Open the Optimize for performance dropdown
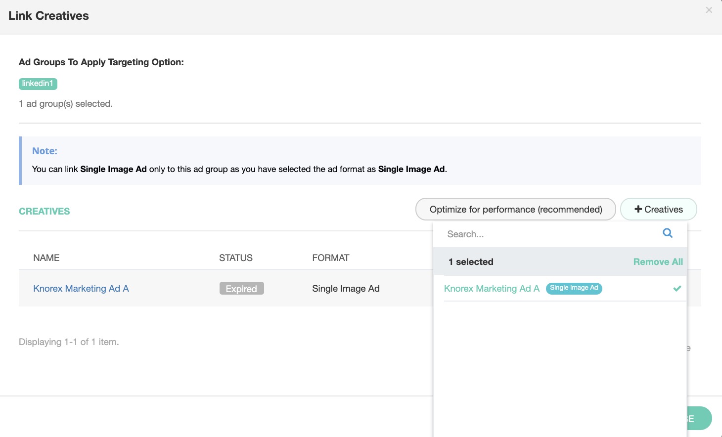 tap(515, 209)
